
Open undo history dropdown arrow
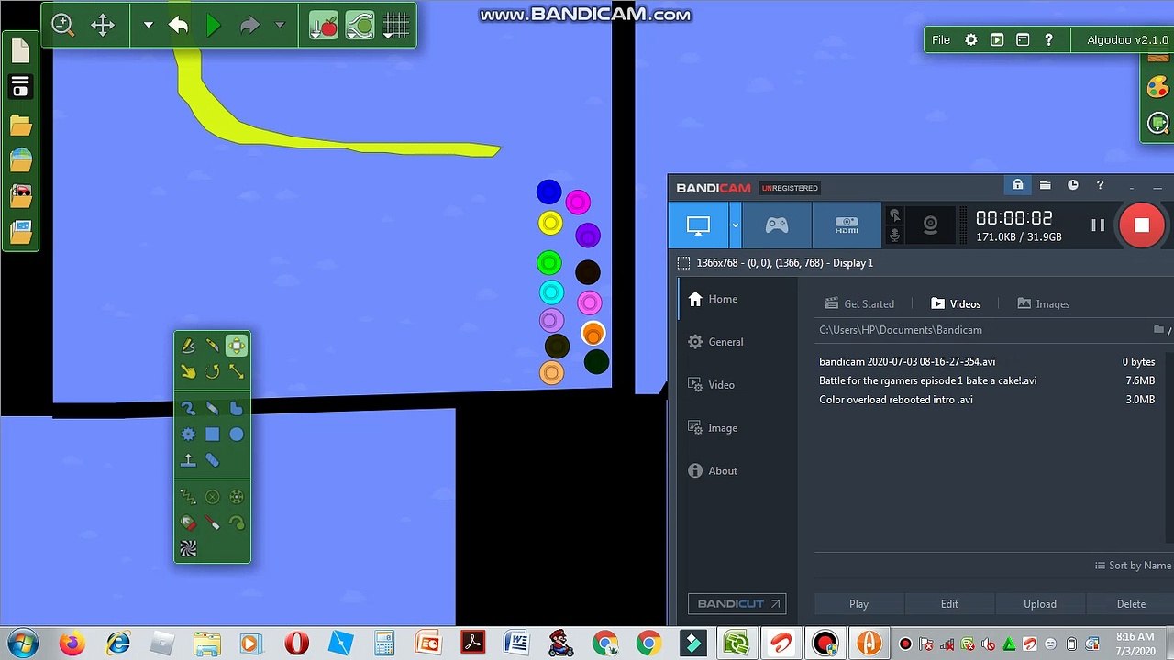[x=148, y=26]
